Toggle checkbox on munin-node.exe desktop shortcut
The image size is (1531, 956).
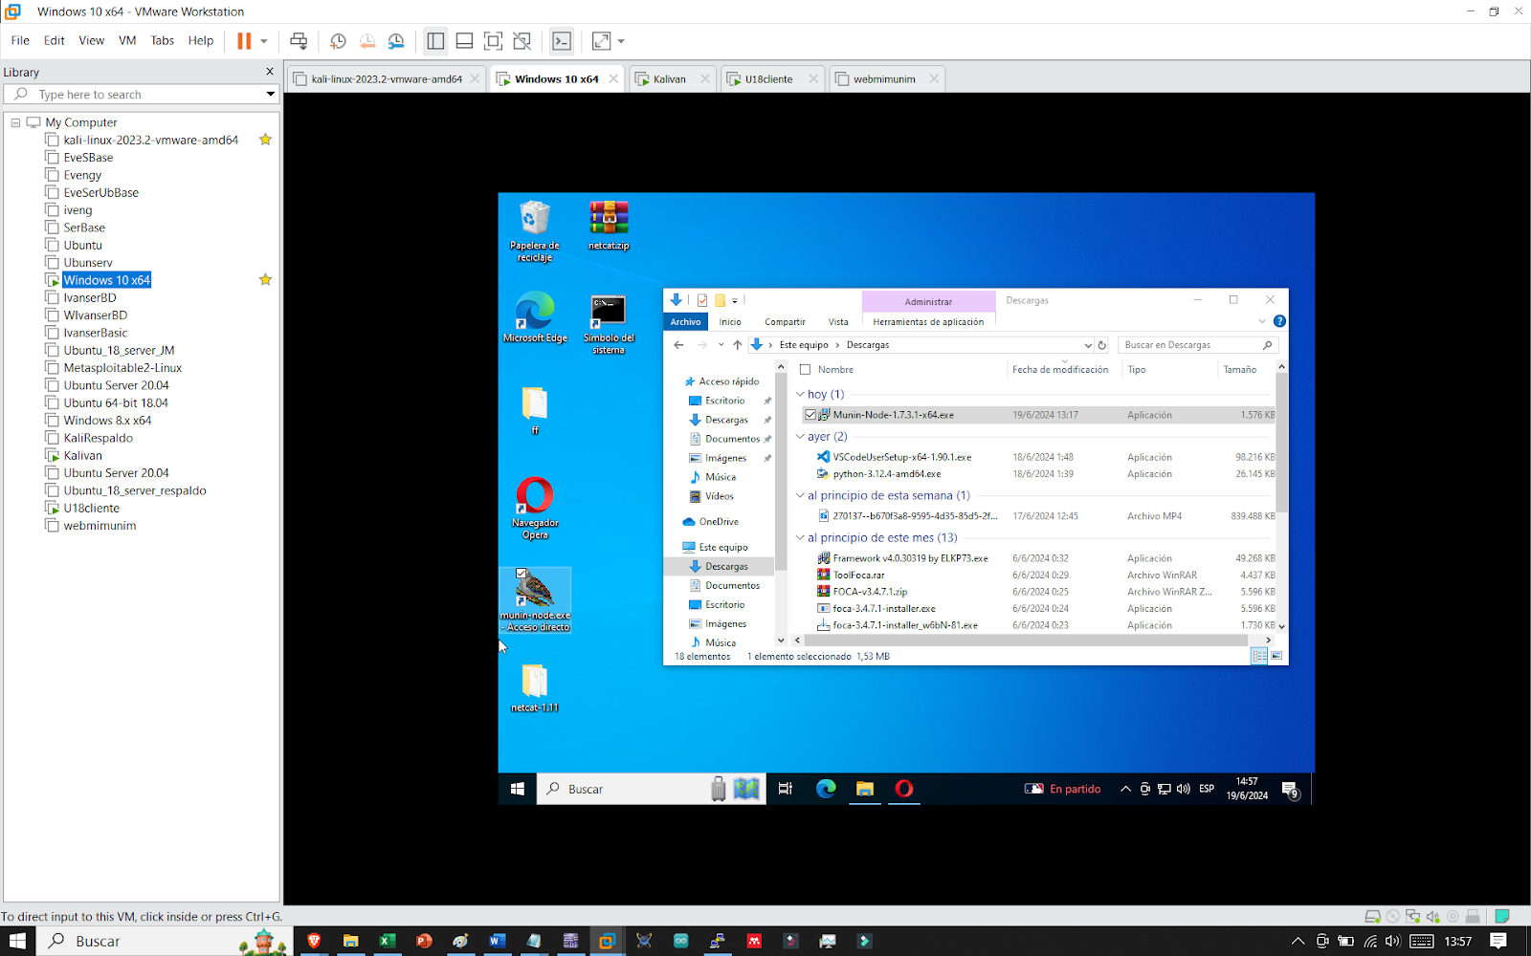[521, 574]
